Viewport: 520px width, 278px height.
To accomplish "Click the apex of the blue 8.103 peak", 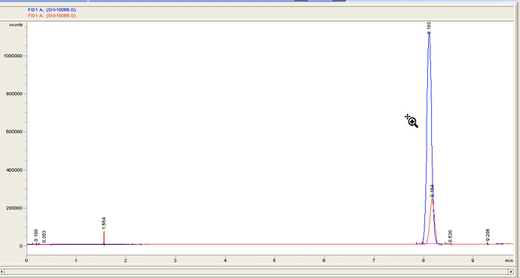I will (x=429, y=35).
